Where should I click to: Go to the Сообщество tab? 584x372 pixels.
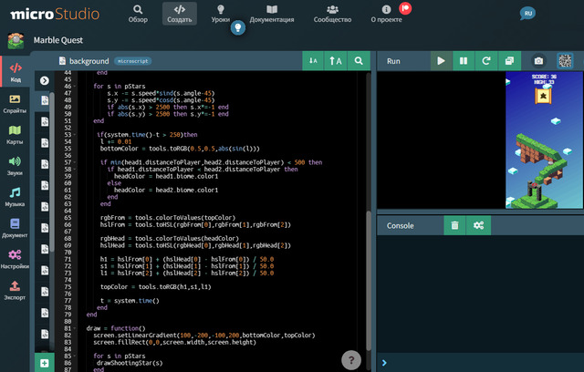point(332,14)
